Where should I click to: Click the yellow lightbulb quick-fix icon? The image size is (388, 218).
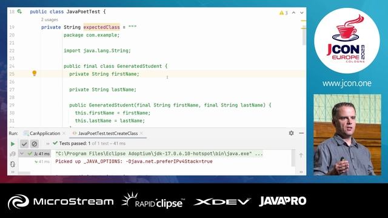[x=35, y=73]
